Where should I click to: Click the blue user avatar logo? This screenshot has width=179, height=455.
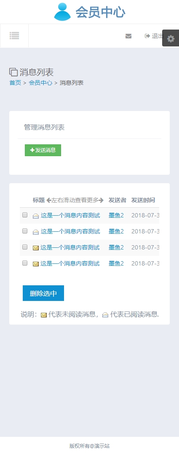pyautogui.click(x=62, y=12)
